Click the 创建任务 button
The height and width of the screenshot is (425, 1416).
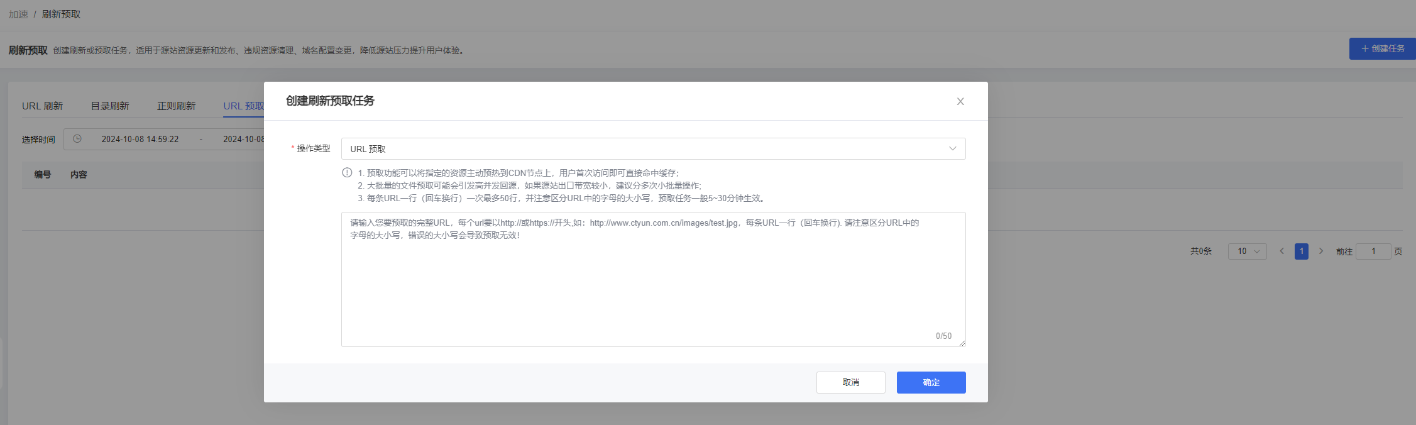pos(1382,48)
